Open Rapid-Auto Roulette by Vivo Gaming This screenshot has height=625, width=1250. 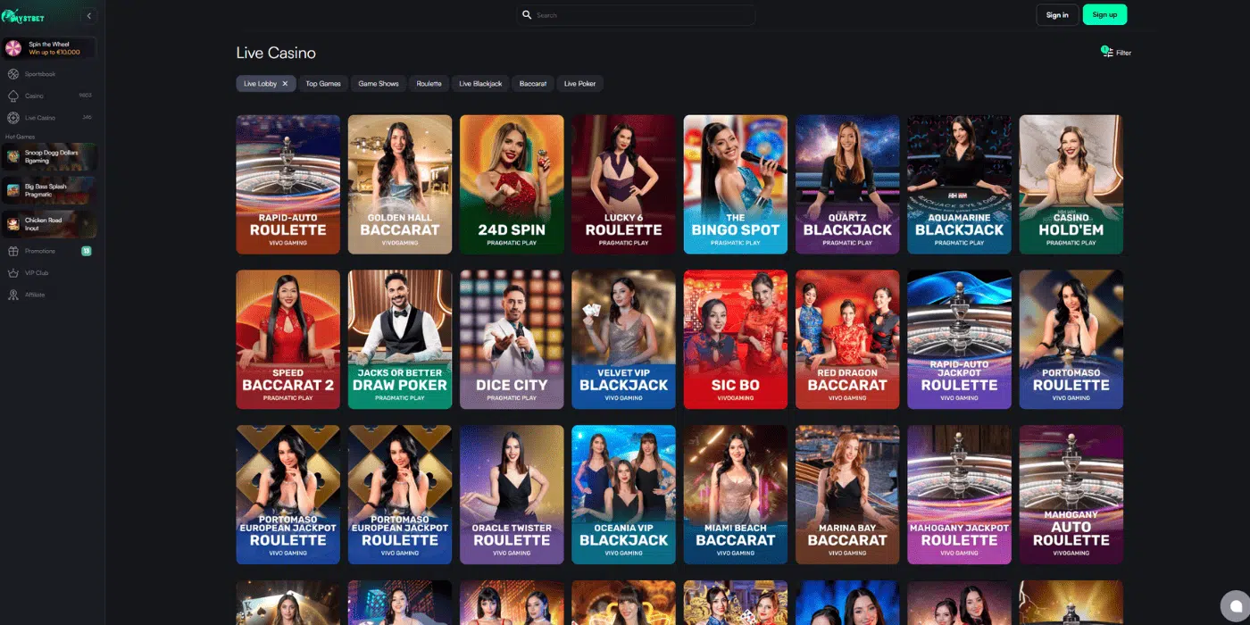(x=288, y=185)
